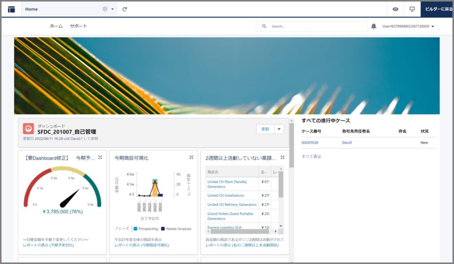Open case number 00001026
Screen dimensions: 454x264
310,142
